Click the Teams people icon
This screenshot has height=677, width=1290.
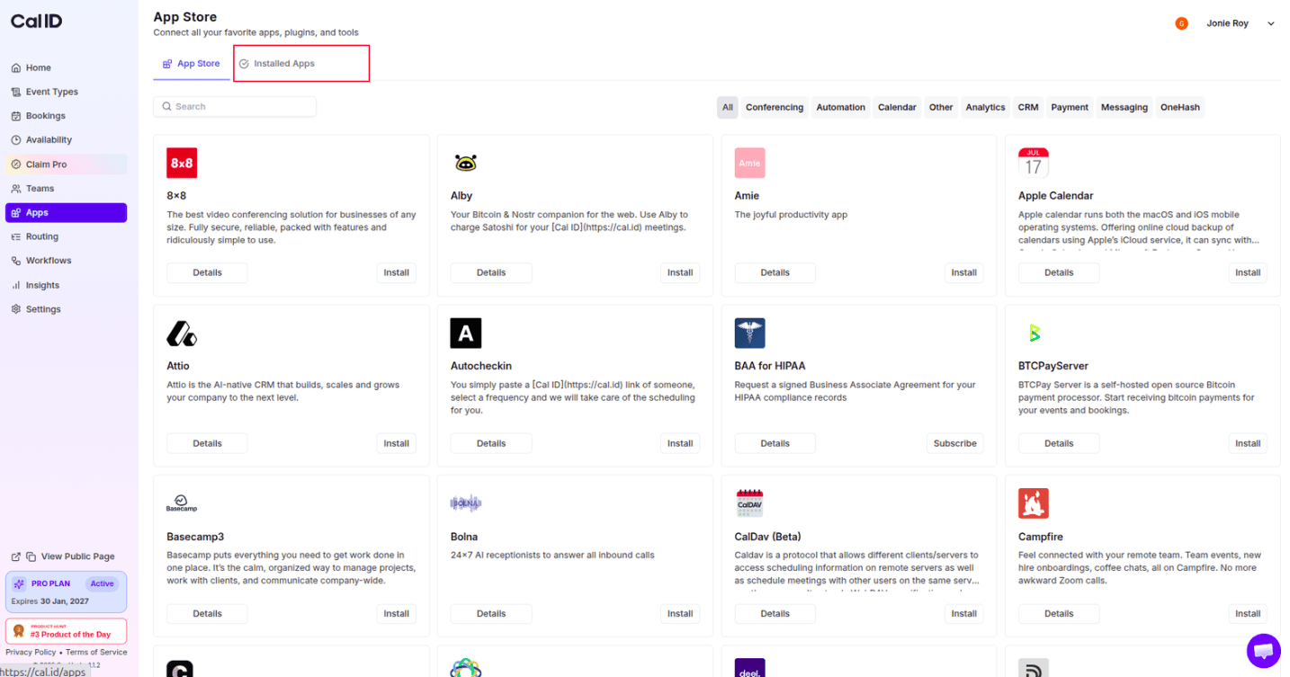click(16, 189)
